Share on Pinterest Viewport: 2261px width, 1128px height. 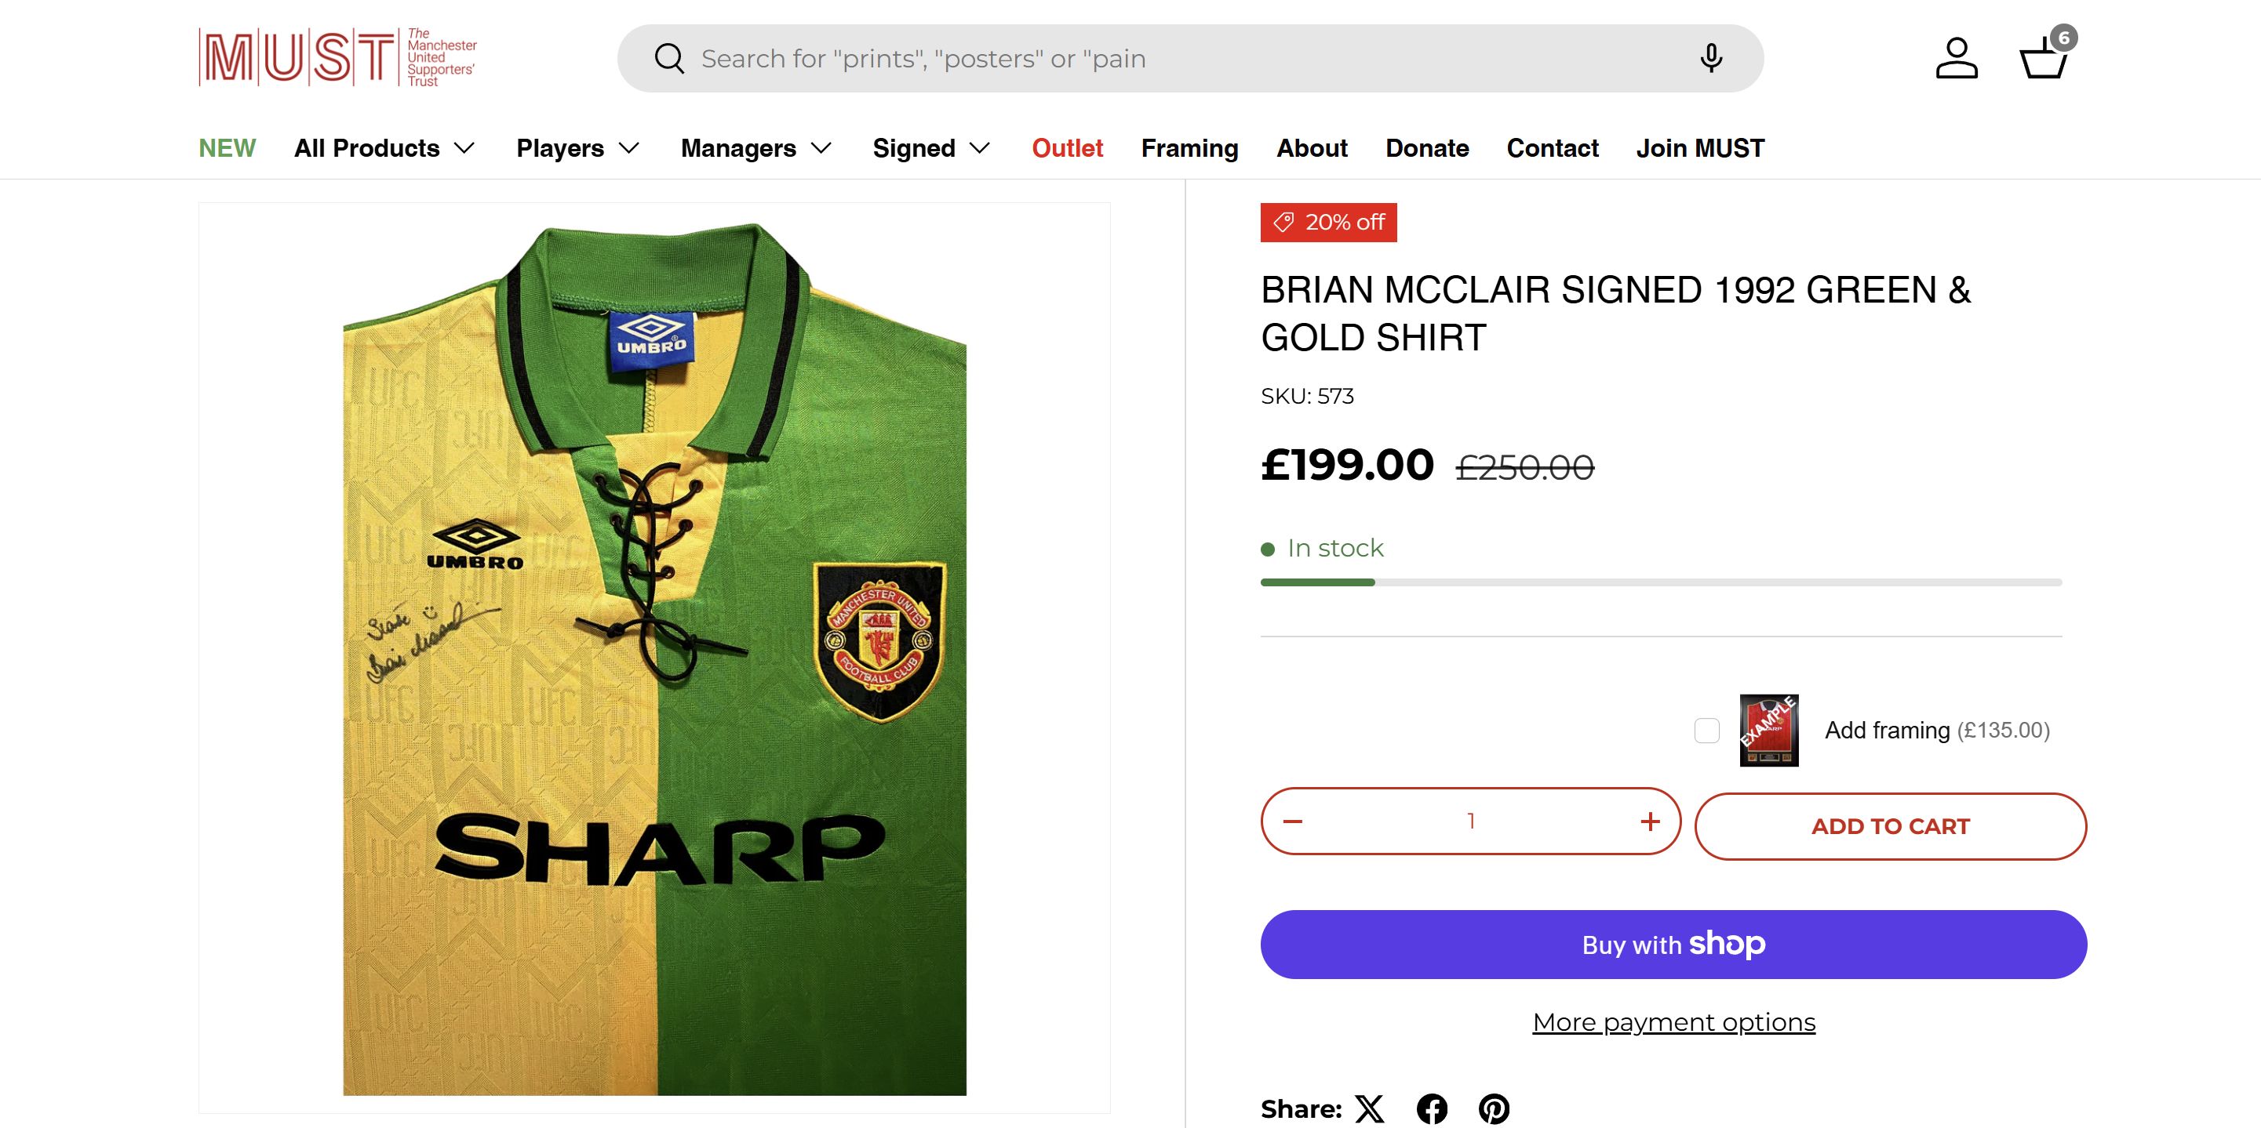click(x=1494, y=1108)
